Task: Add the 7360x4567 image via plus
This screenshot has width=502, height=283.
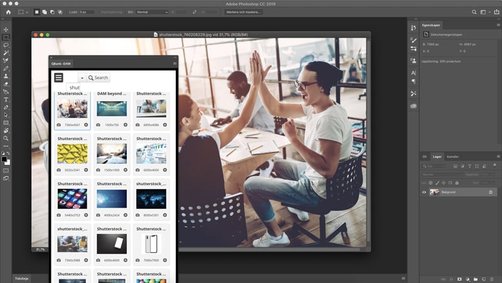Action: [86, 125]
